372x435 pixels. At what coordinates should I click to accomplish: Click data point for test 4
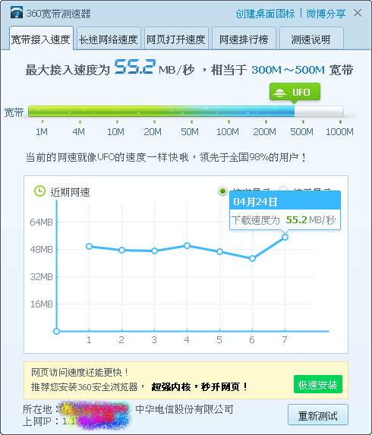[x=187, y=245]
